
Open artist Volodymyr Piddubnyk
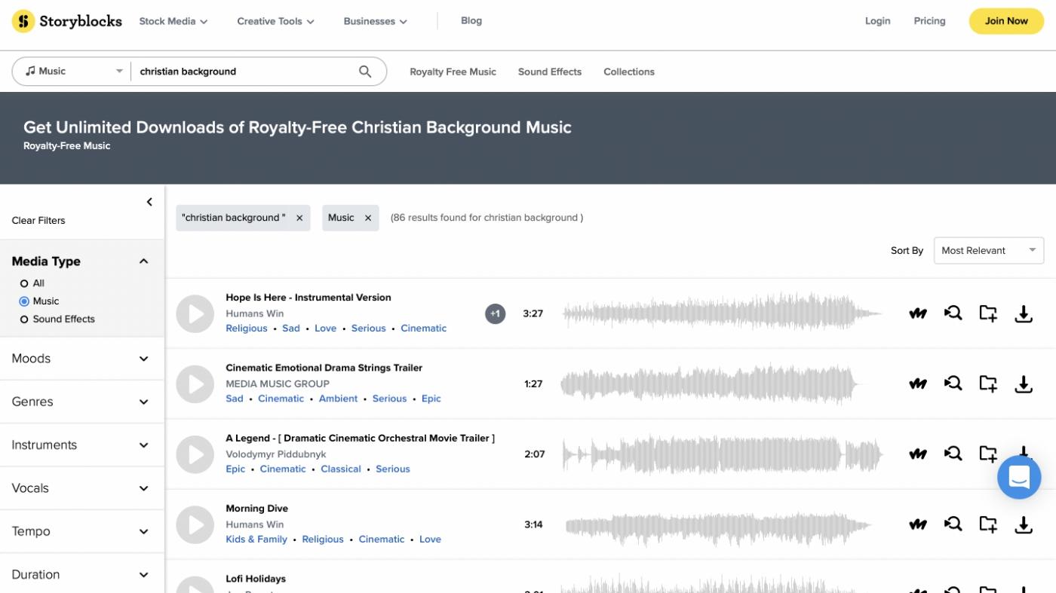[275, 454]
